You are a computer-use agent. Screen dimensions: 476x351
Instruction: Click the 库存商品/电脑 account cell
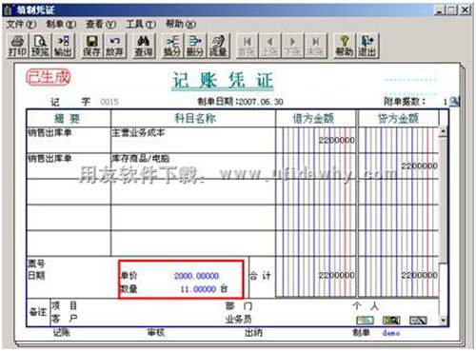193,166
